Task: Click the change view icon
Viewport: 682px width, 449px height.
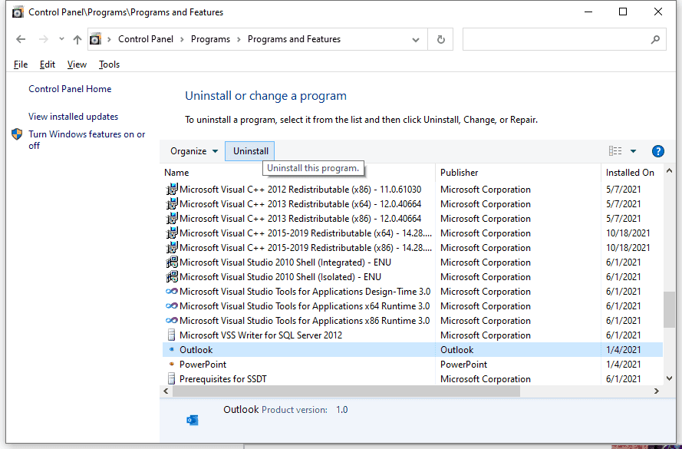Action: click(615, 151)
